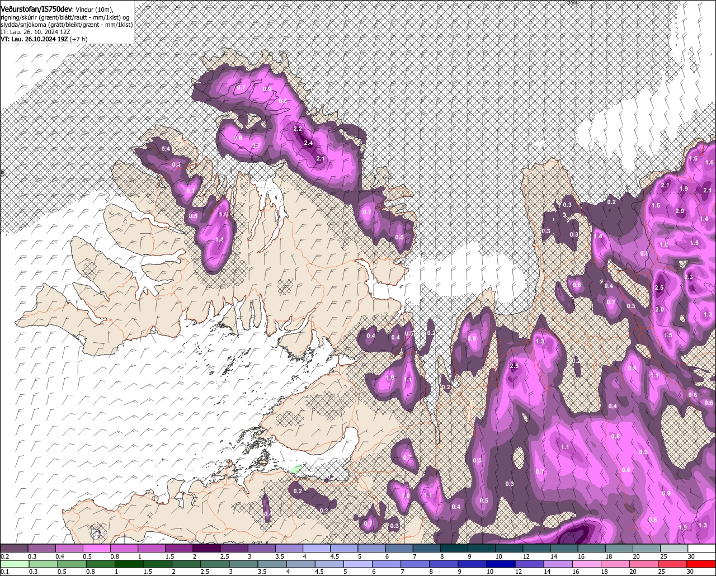The height and width of the screenshot is (576, 716).
Task: Select the top legend row swatch labeled 3.5
Action: click(x=289, y=548)
